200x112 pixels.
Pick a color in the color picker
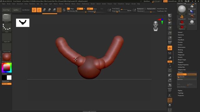coord(7,68)
